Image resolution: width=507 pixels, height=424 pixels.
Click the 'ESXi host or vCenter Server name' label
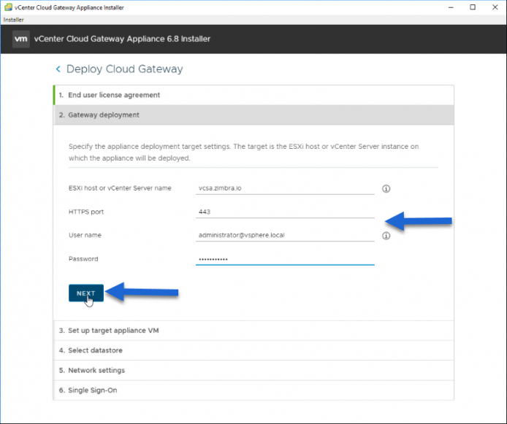pyautogui.click(x=120, y=188)
